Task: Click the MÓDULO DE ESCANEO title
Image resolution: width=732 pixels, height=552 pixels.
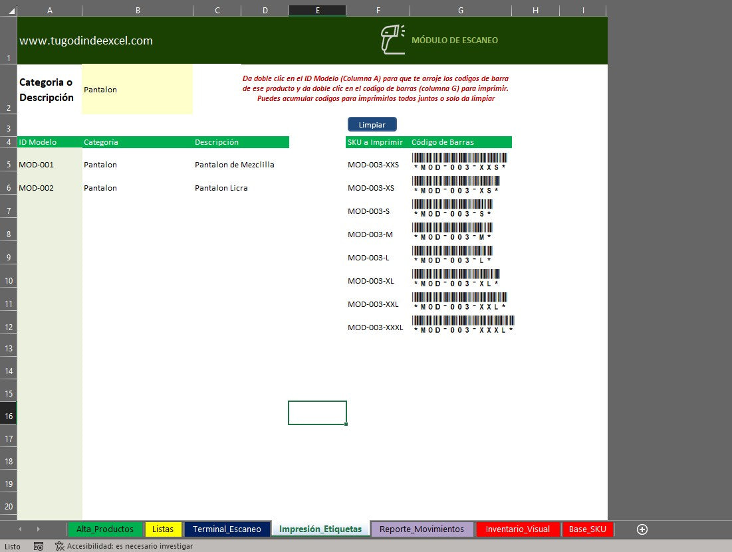Action: 455,40
